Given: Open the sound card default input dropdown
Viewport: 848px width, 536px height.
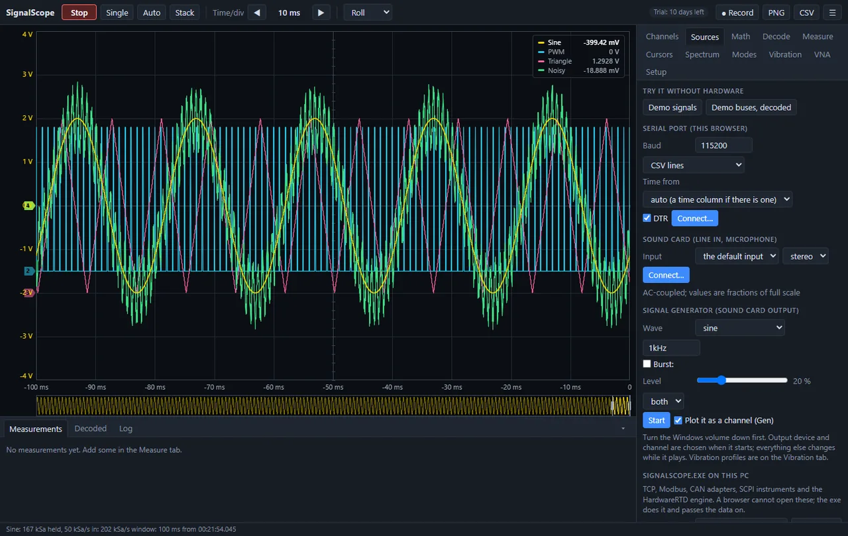Looking at the screenshot, I should coord(737,256).
